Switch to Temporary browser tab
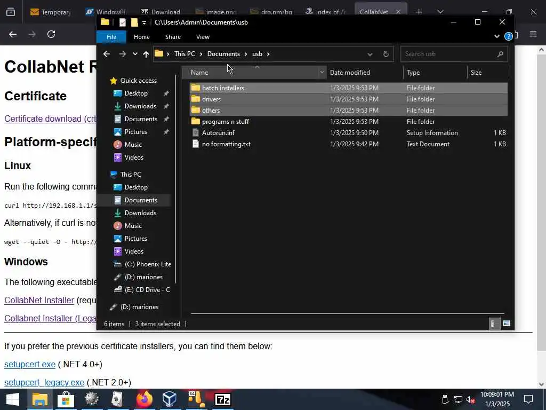The height and width of the screenshot is (410, 546). [51, 12]
